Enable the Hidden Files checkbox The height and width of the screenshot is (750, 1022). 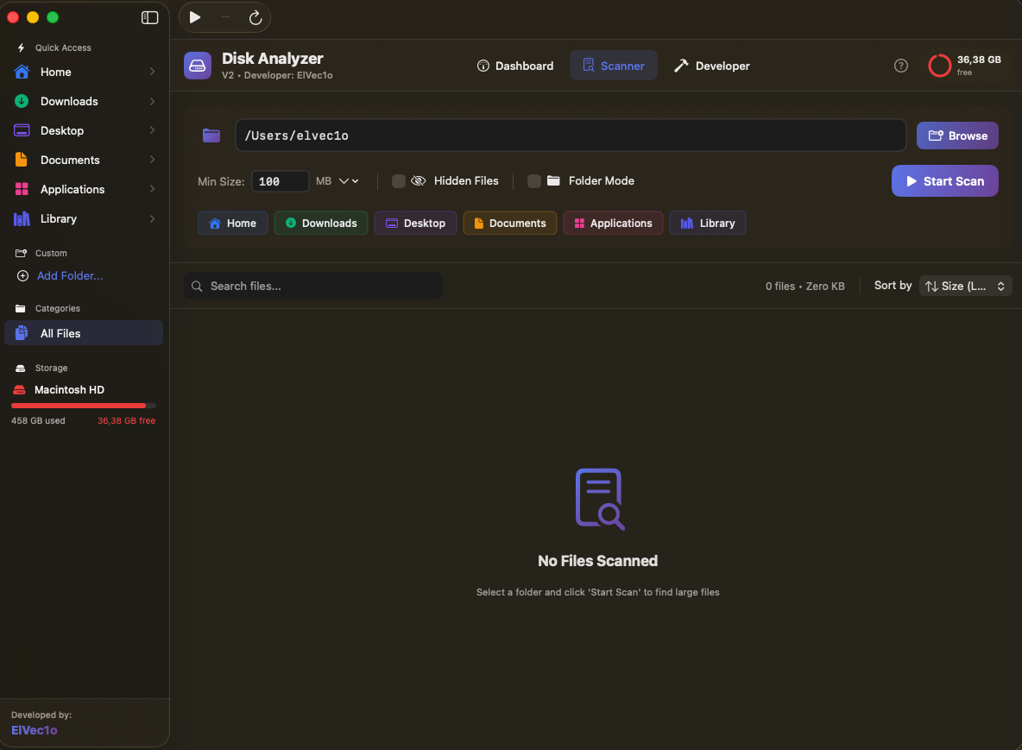[398, 181]
